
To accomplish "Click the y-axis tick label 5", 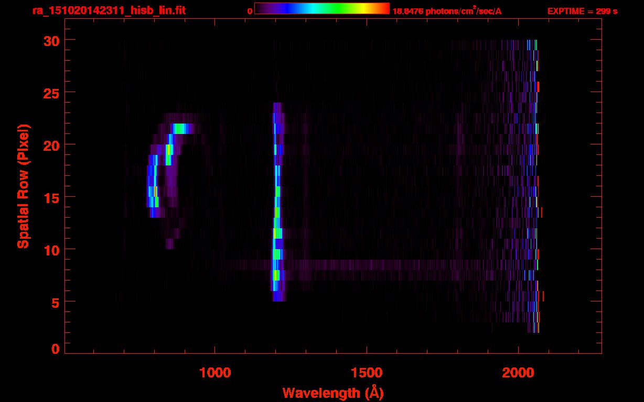I will point(55,302).
